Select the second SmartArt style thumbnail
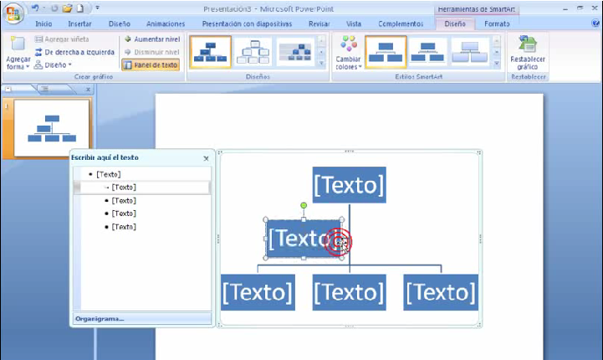 pos(427,52)
